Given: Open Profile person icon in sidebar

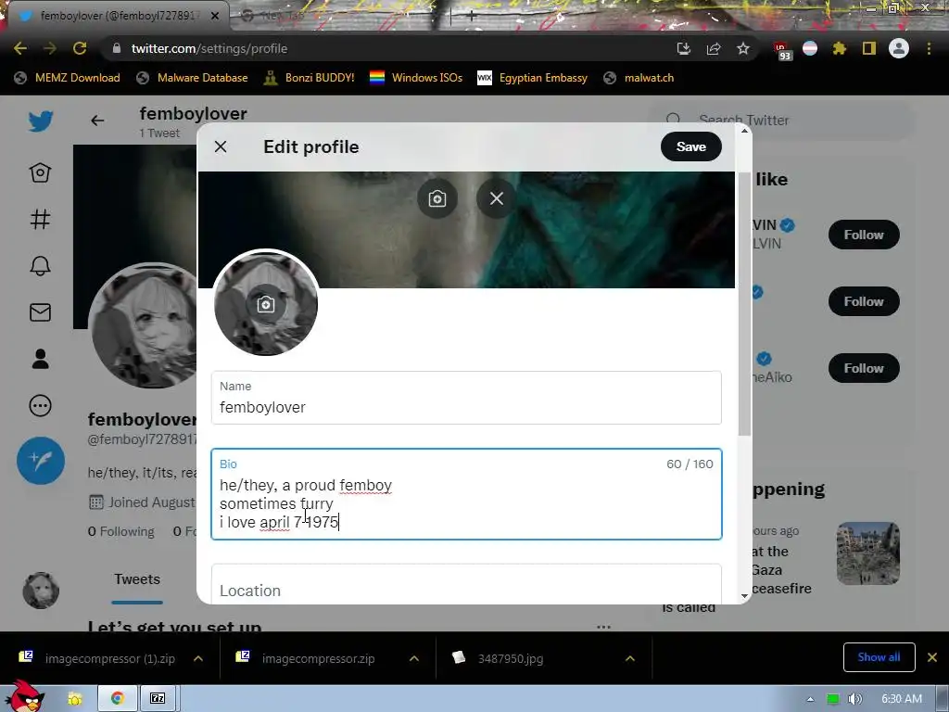Looking at the screenshot, I should pyautogui.click(x=40, y=359).
